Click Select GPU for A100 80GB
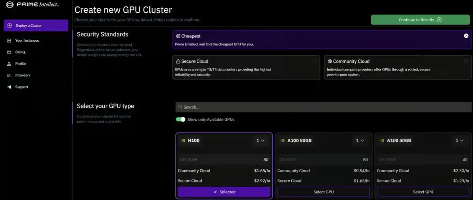 (324, 192)
